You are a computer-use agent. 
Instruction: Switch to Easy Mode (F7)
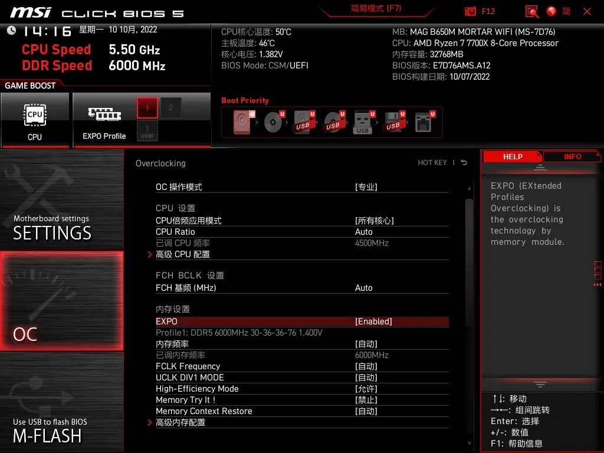click(376, 8)
